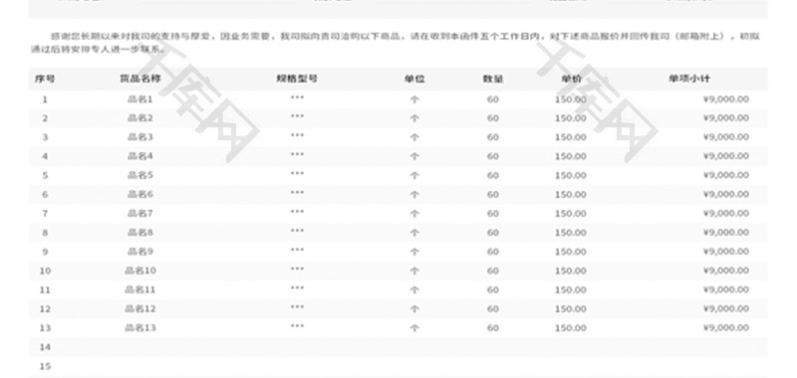Click quantity 60 in 品名10 row
The height and width of the screenshot is (378, 797).
(x=492, y=271)
